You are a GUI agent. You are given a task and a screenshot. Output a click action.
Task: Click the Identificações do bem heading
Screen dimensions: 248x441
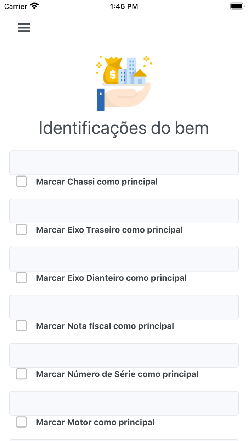(124, 128)
